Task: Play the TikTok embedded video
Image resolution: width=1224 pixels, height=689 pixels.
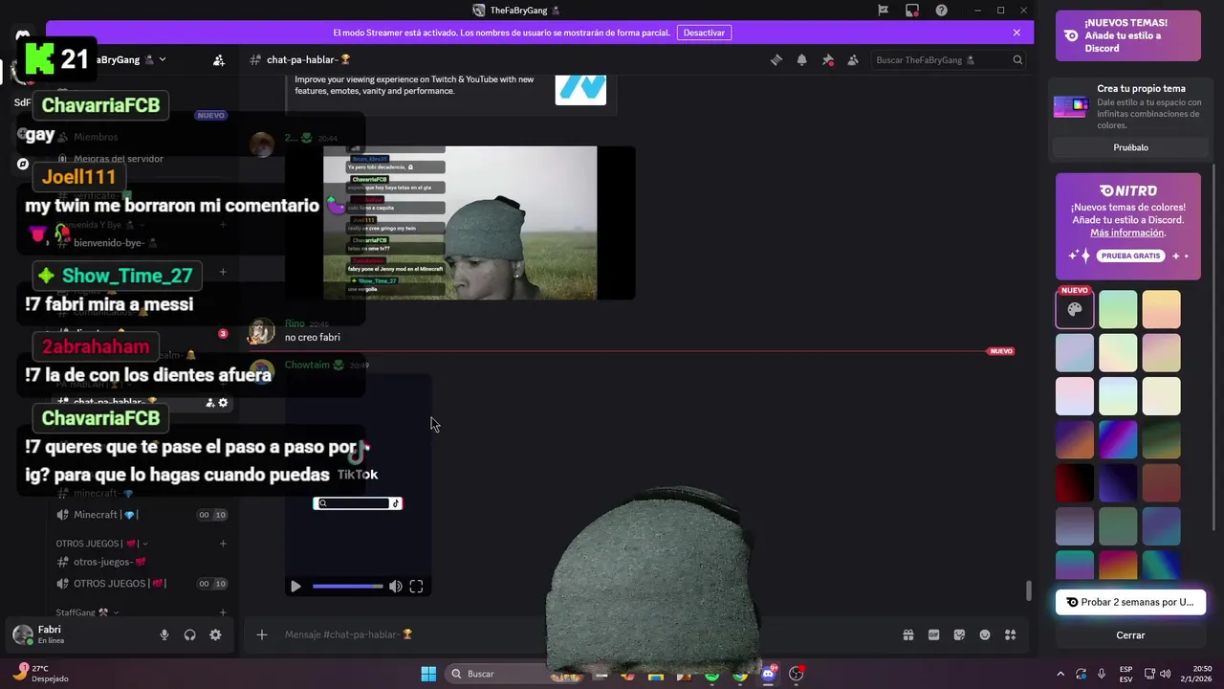Action: [295, 587]
